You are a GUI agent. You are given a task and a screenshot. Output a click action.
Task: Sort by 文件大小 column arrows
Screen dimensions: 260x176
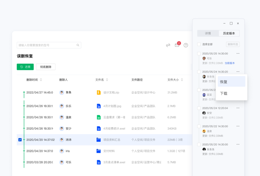coord(182,80)
